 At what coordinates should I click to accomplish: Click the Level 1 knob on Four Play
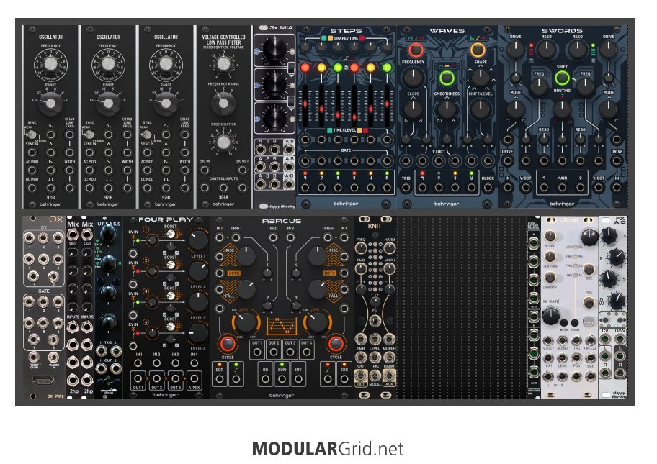click(x=198, y=240)
